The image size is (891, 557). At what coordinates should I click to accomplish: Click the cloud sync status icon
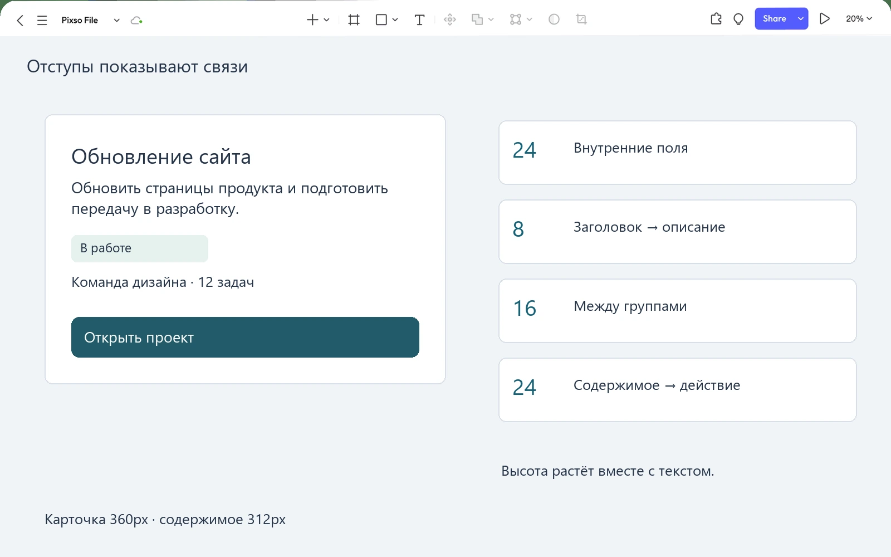point(136,21)
